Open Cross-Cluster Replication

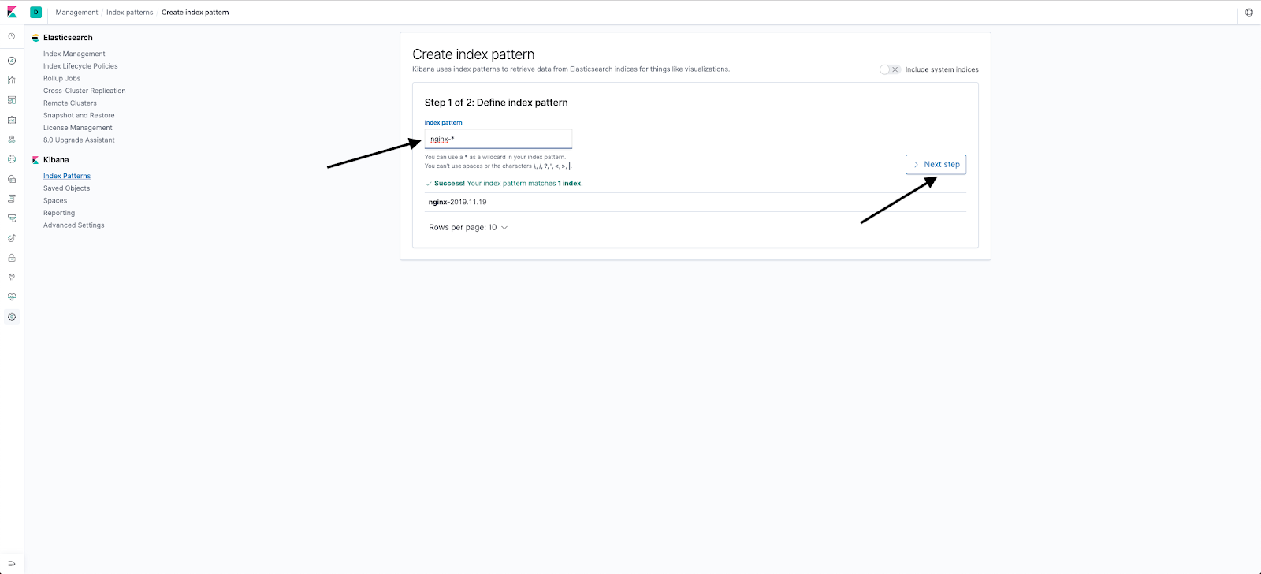[84, 91]
